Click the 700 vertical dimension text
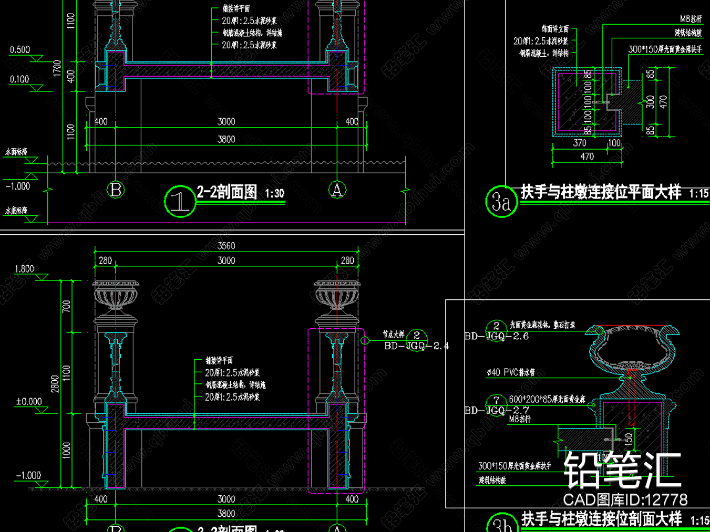 click(x=66, y=306)
